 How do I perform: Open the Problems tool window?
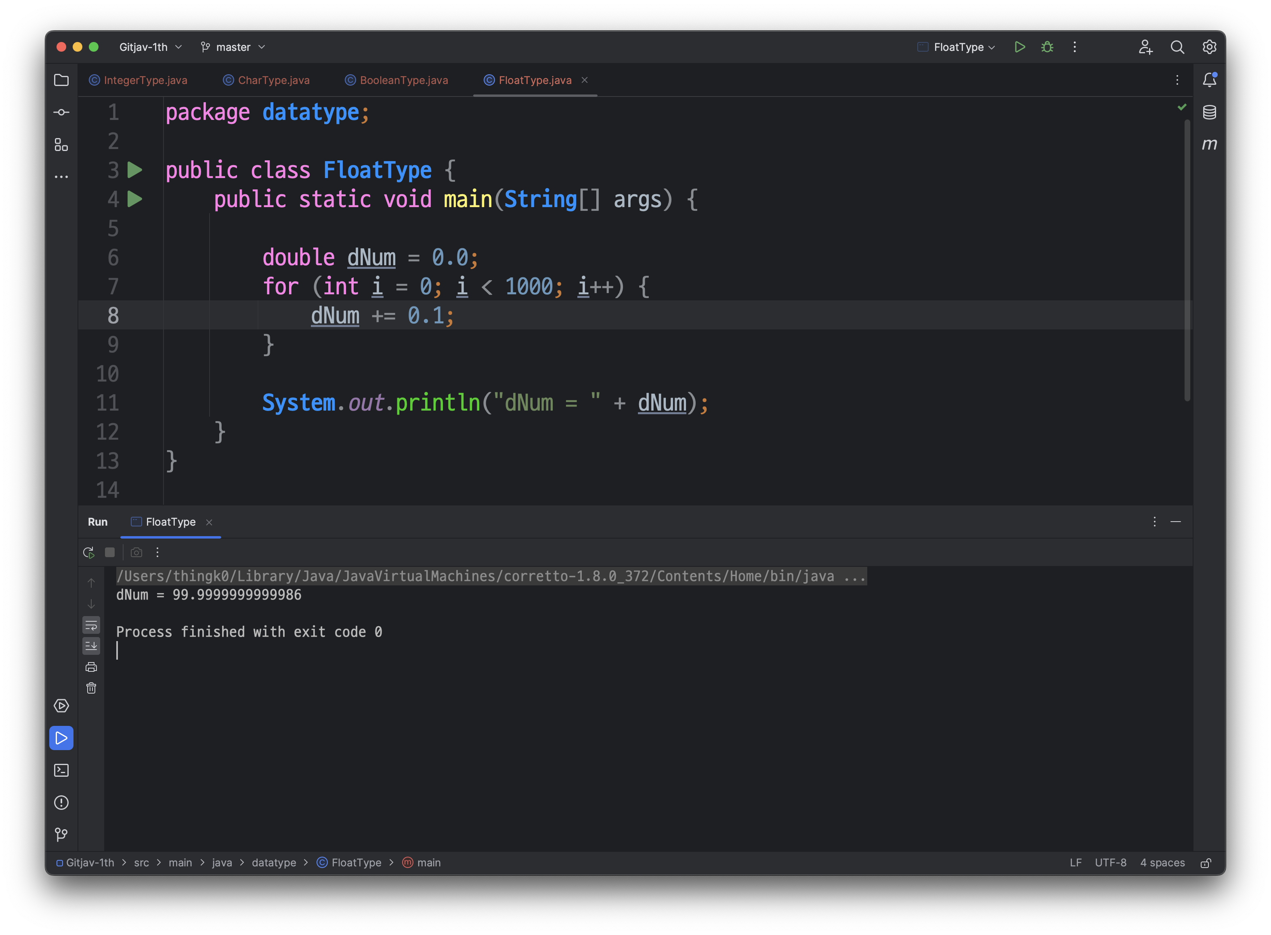61,803
